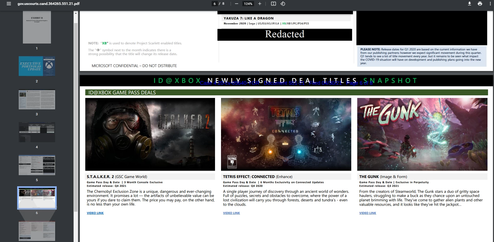
Task: Click the 'PLEASE NOTE' release dates paragraph
Action: [421, 56]
